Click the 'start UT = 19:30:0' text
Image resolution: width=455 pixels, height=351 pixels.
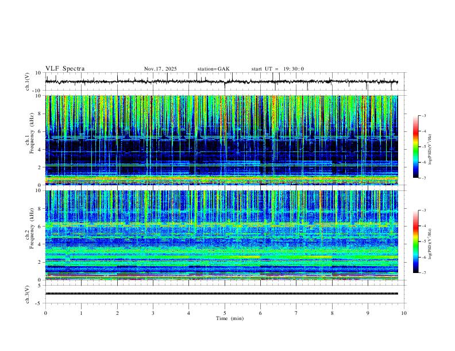pyautogui.click(x=277, y=69)
